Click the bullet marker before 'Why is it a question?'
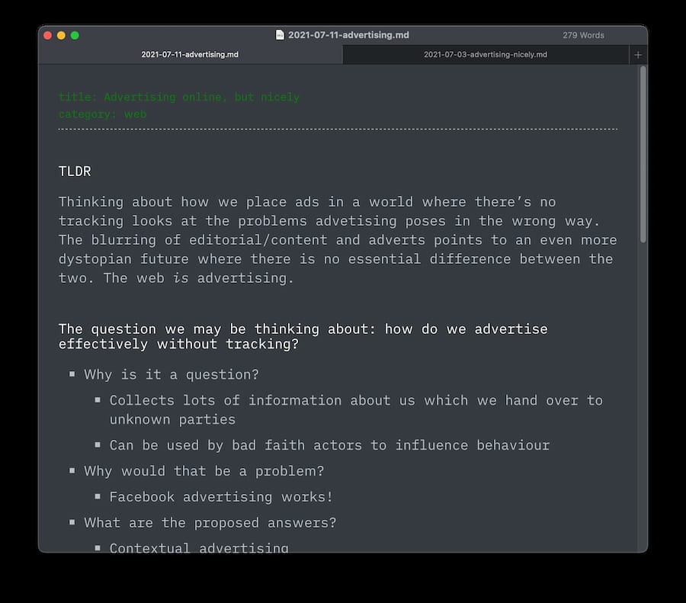This screenshot has width=686, height=603. click(72, 374)
